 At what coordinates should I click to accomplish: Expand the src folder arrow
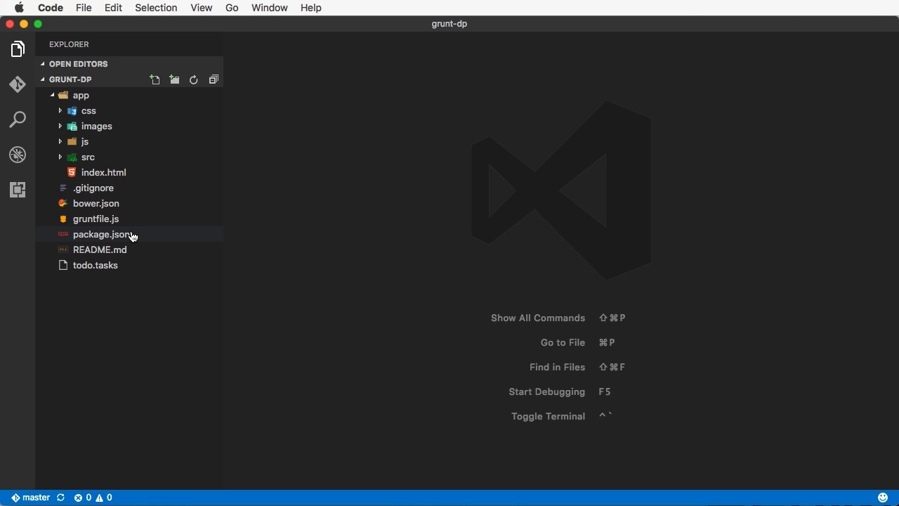tap(60, 157)
